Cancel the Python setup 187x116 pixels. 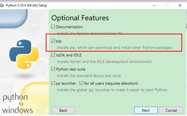pyautogui.click(x=171, y=110)
